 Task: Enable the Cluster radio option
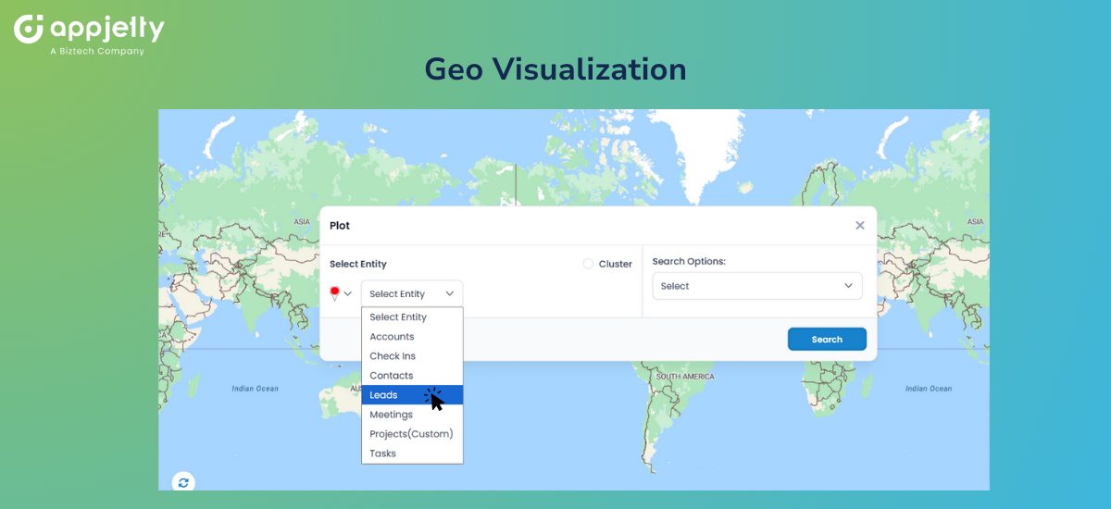click(x=588, y=264)
